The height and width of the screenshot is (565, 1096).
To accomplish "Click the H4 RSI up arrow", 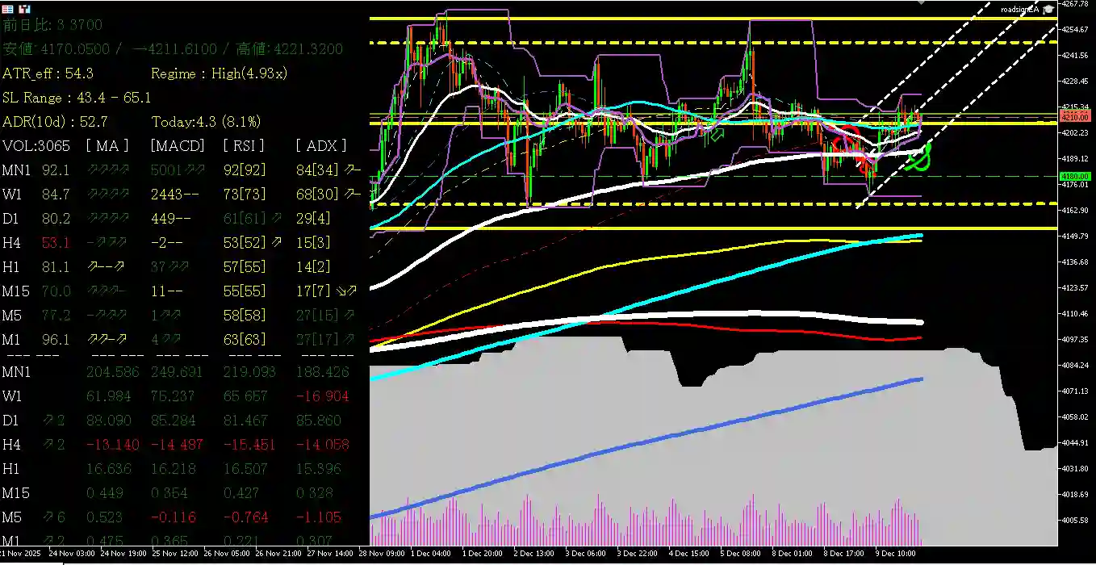I will click(278, 242).
